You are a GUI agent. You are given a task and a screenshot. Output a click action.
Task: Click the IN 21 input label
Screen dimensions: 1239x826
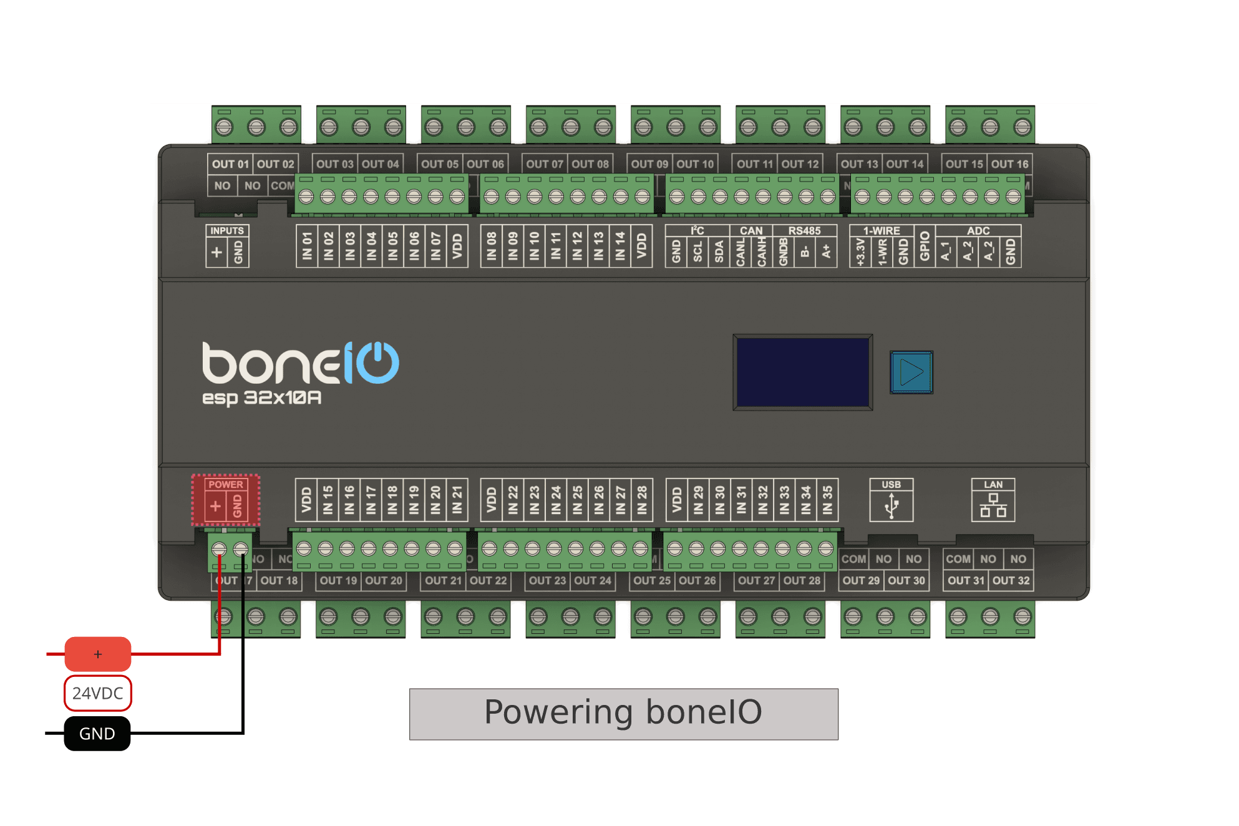[457, 500]
